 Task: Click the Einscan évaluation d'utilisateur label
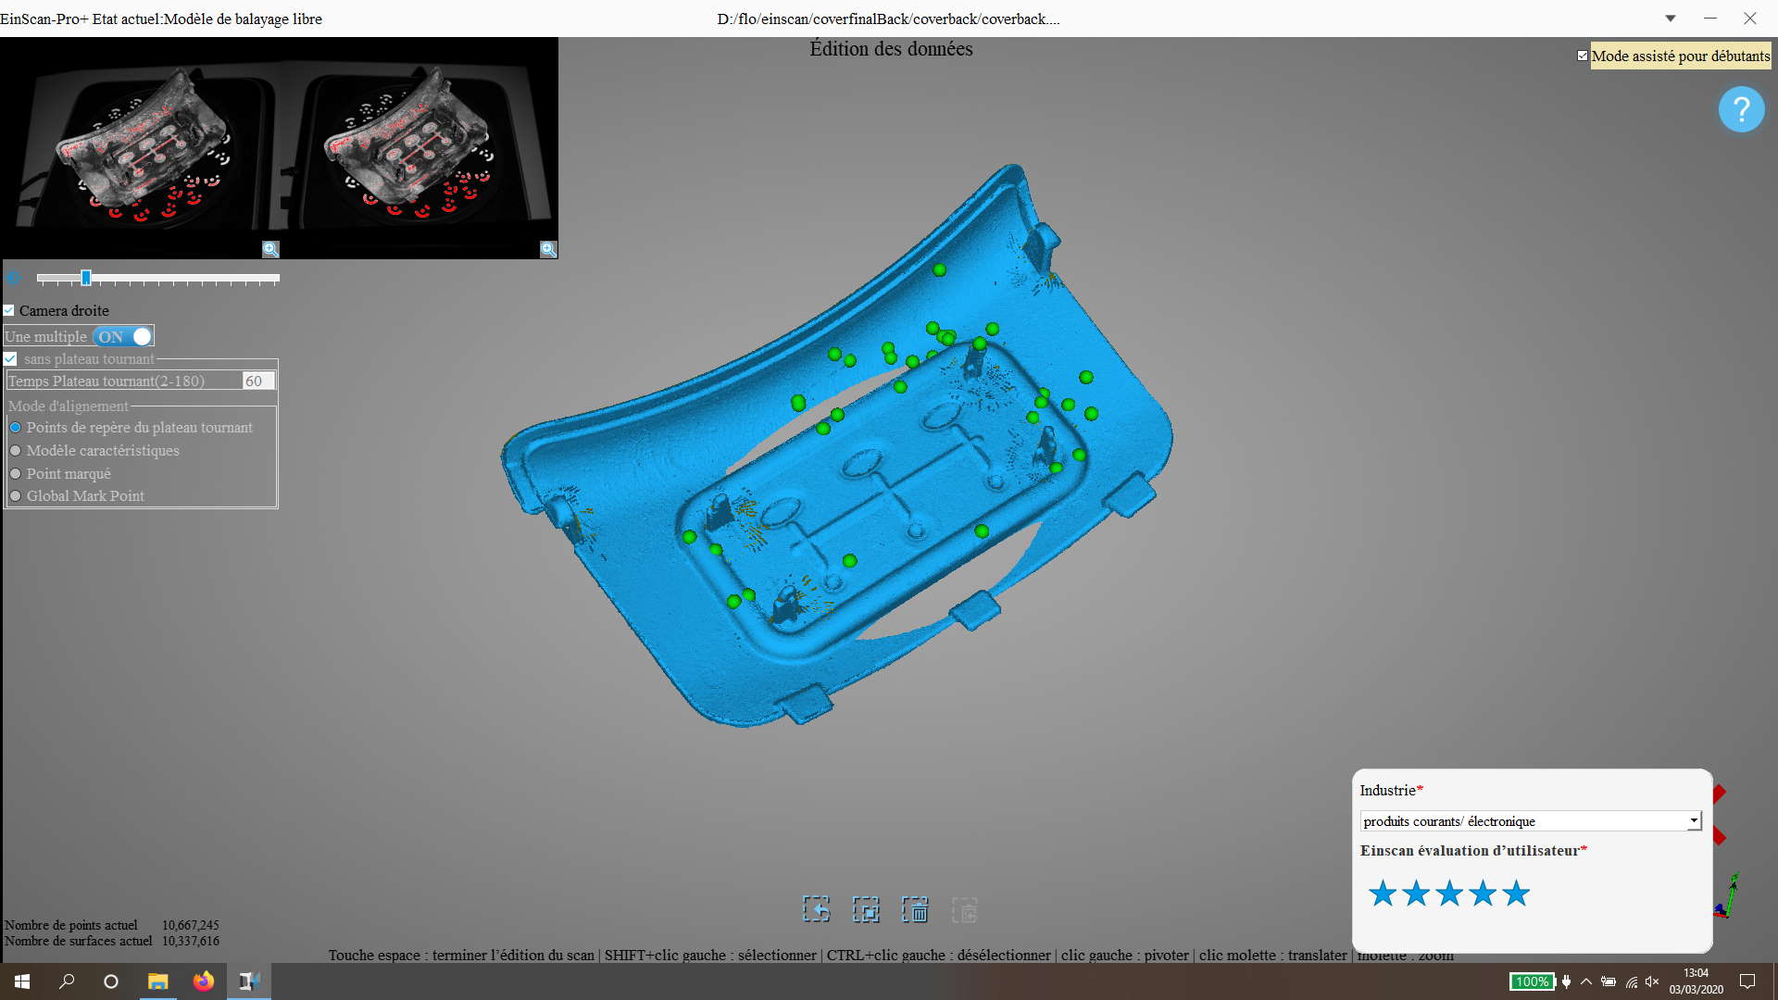(x=1473, y=851)
